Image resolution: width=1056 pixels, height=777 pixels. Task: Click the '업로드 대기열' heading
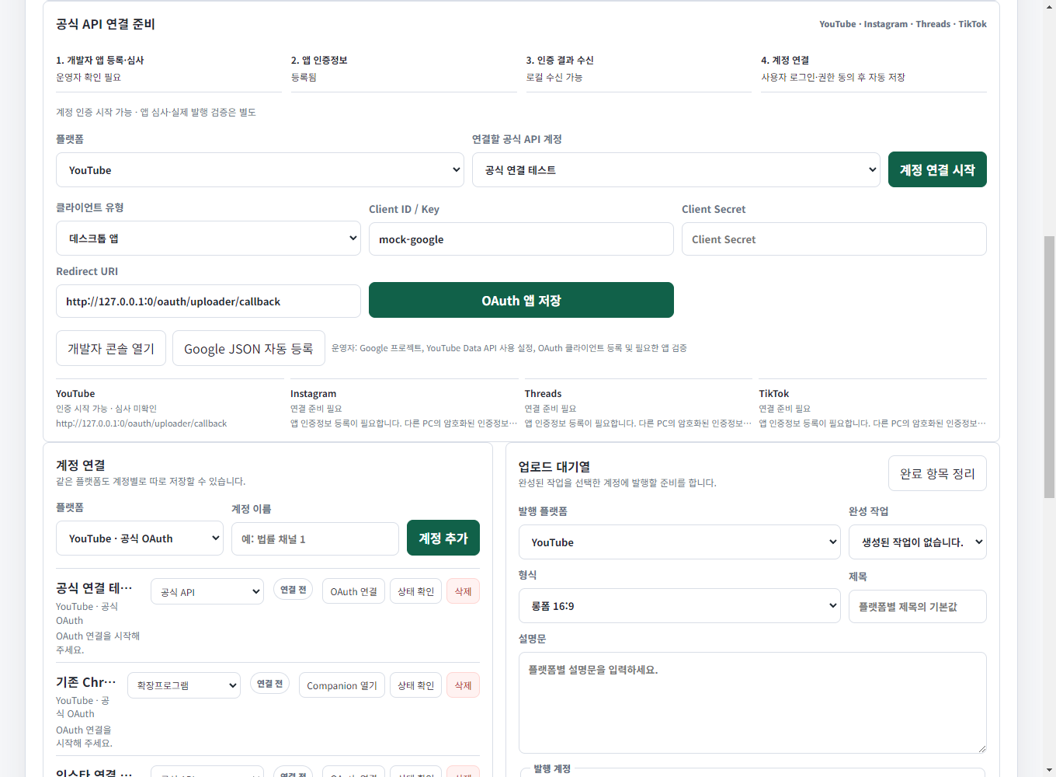point(554,466)
